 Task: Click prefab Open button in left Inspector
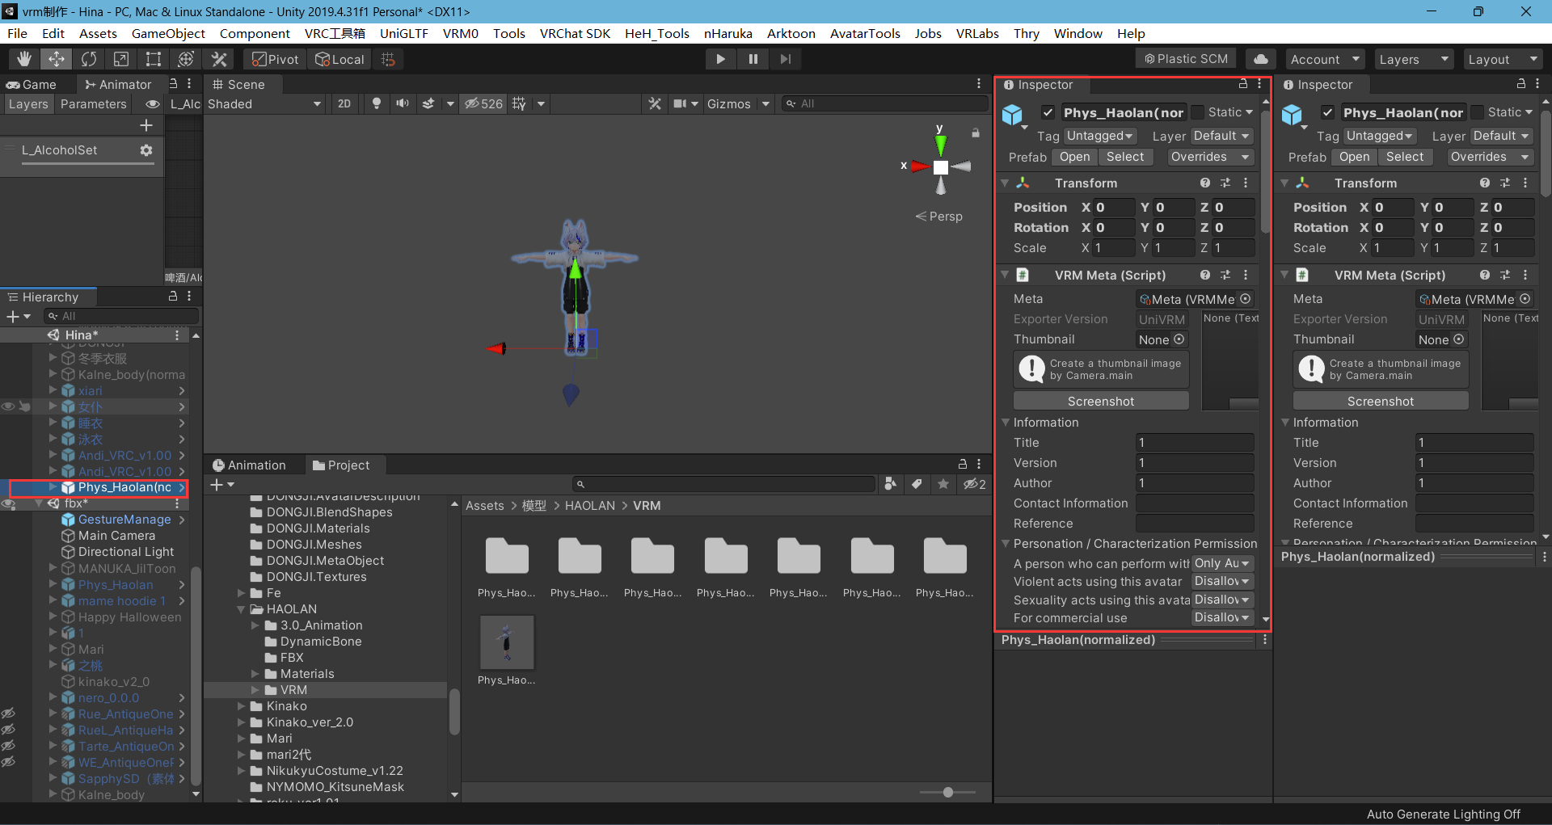1074,157
